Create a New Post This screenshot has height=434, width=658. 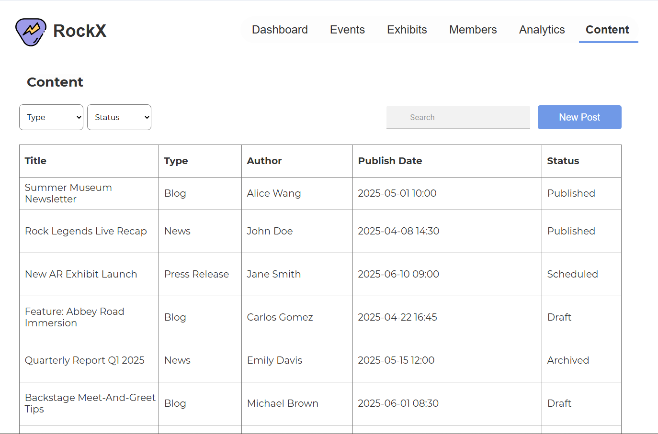(x=579, y=117)
